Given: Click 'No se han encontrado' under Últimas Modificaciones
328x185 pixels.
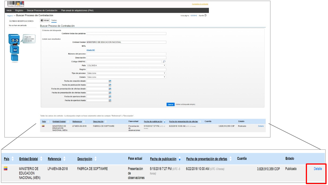Looking at the screenshot, I should (18, 26).
